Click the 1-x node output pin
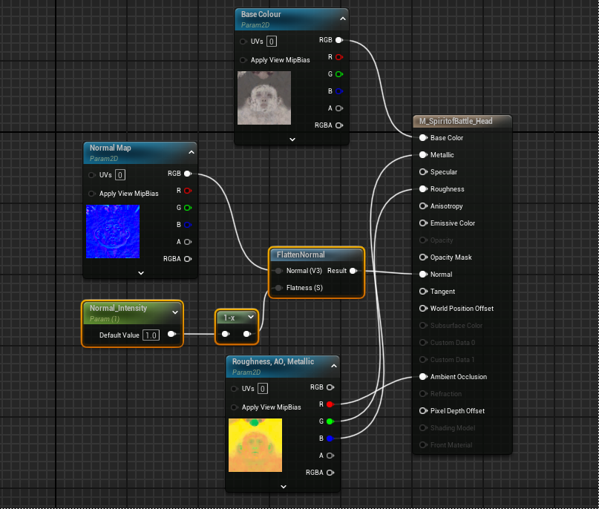The width and height of the screenshot is (599, 509). coord(246,334)
